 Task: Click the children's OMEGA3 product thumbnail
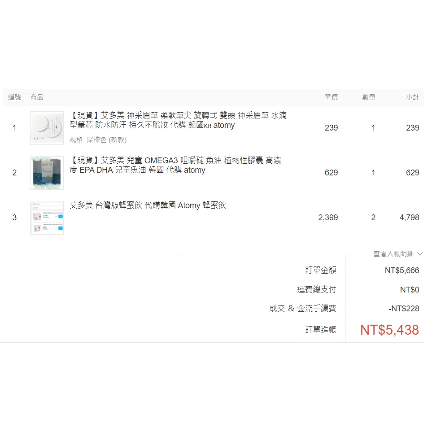click(47, 173)
